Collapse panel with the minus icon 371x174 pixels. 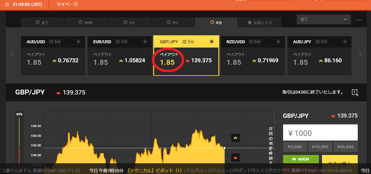tap(359, 20)
